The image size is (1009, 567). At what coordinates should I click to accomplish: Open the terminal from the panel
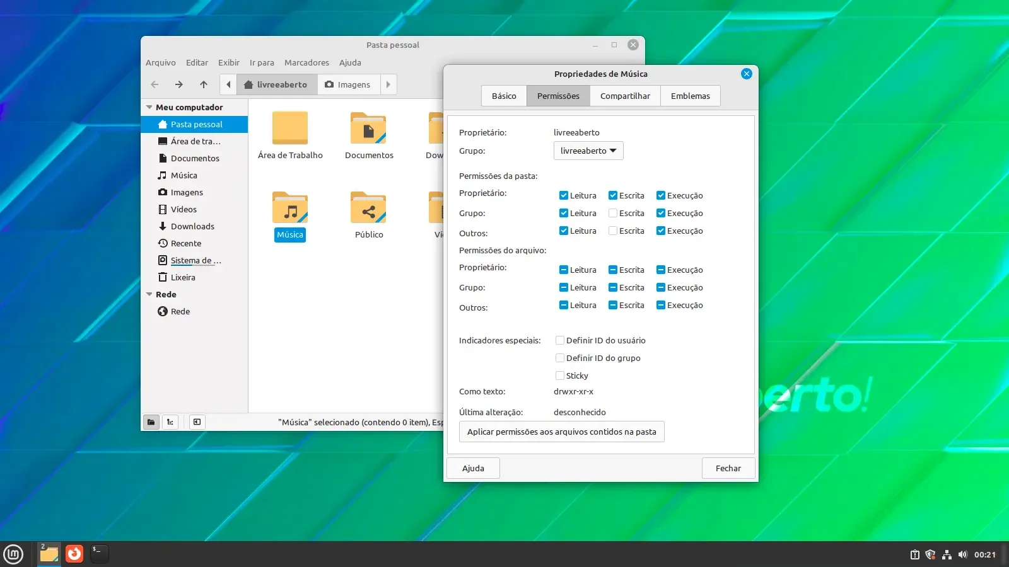tap(99, 554)
